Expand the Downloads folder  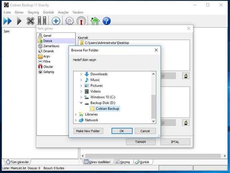[x=81, y=74]
